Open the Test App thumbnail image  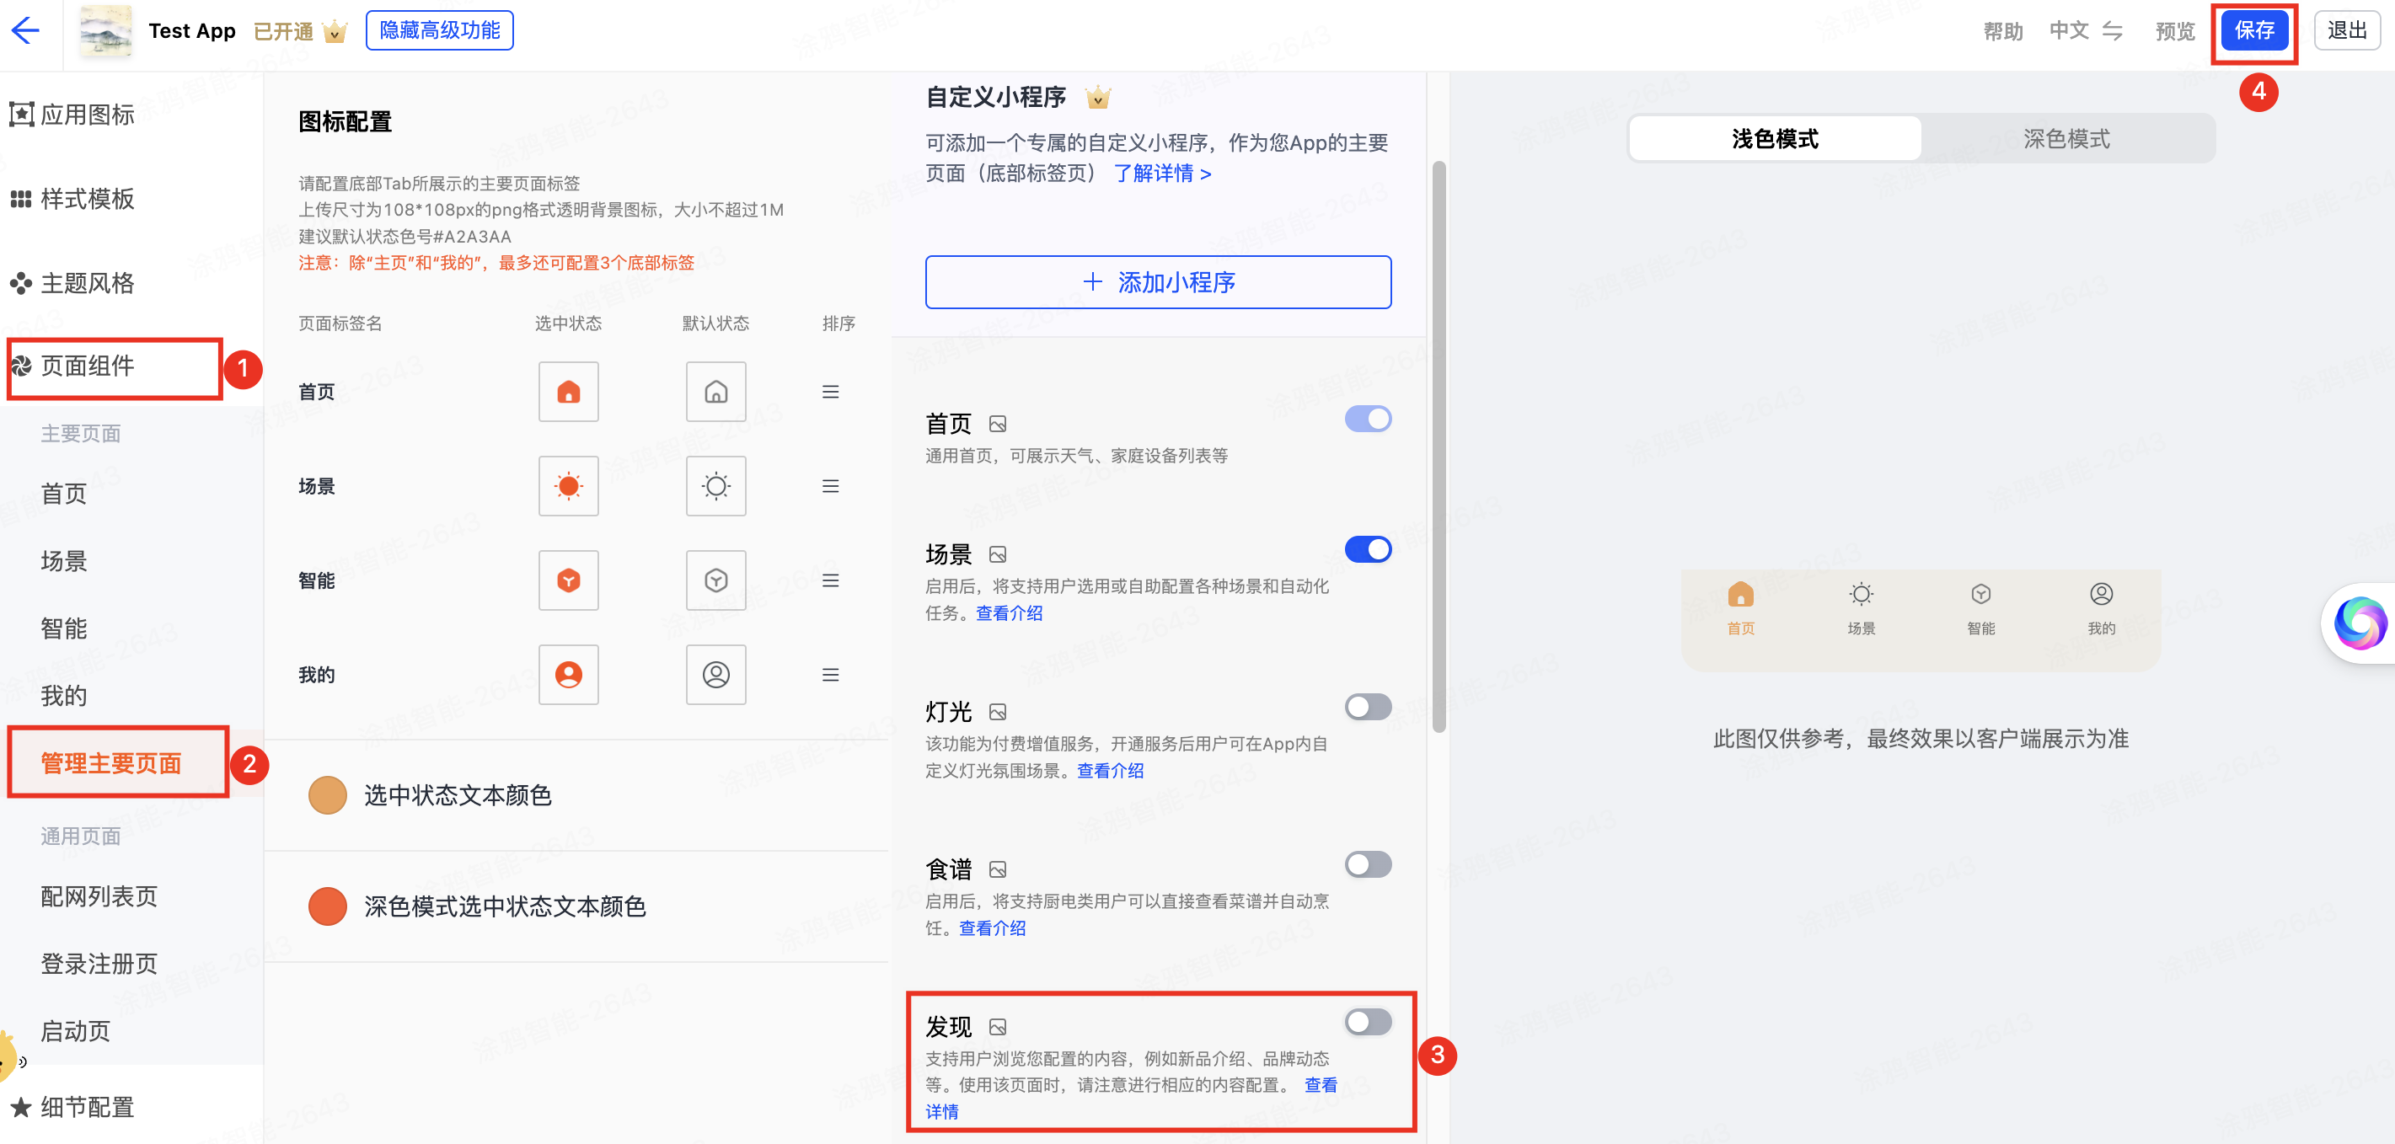click(x=105, y=30)
